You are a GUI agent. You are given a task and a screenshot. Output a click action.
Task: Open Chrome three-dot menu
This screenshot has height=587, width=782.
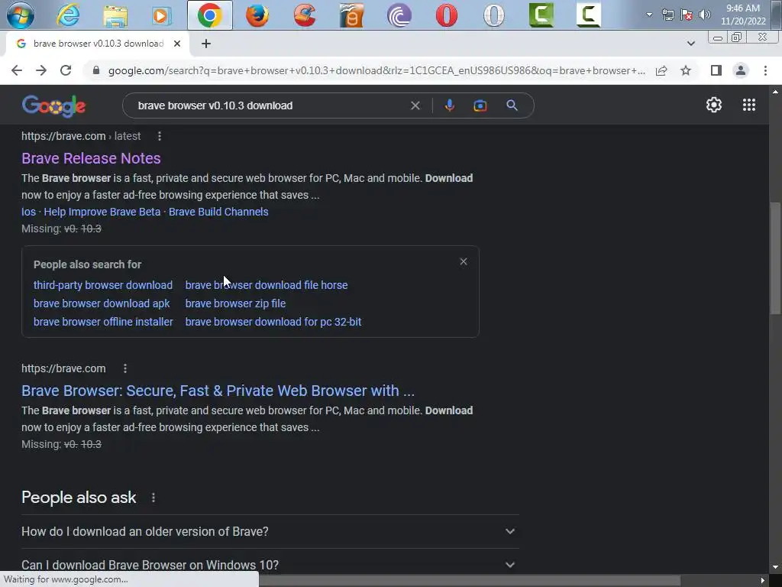[765, 70]
